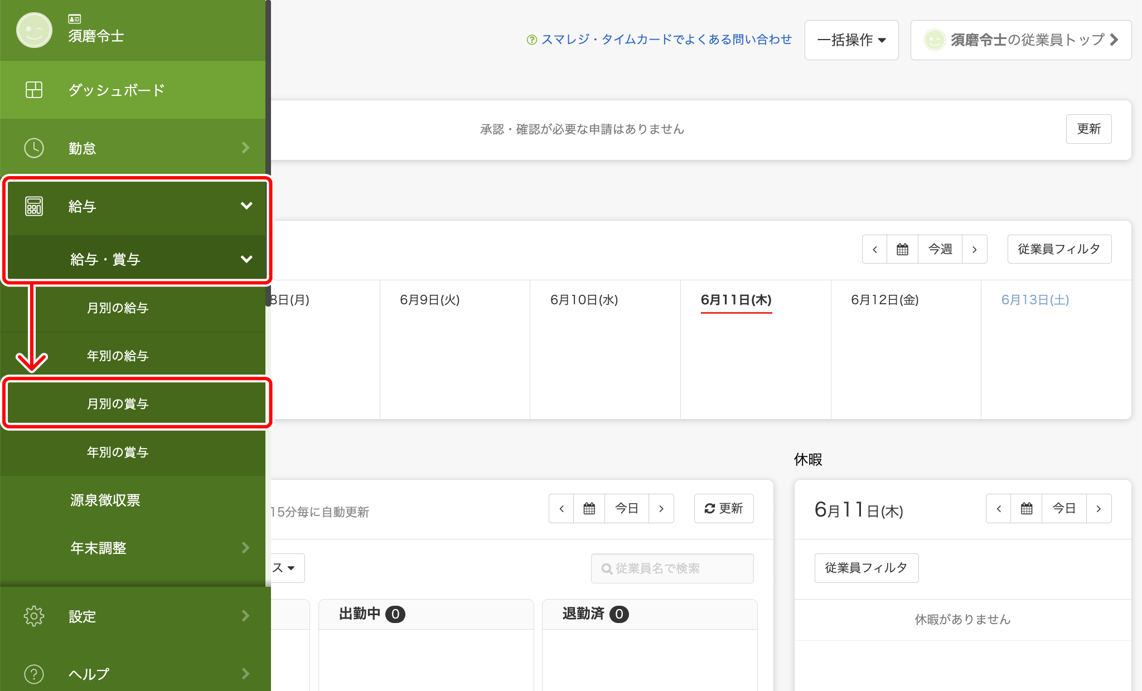Open the 一括操作 dropdown
This screenshot has height=691, width=1142.
pos(851,40)
